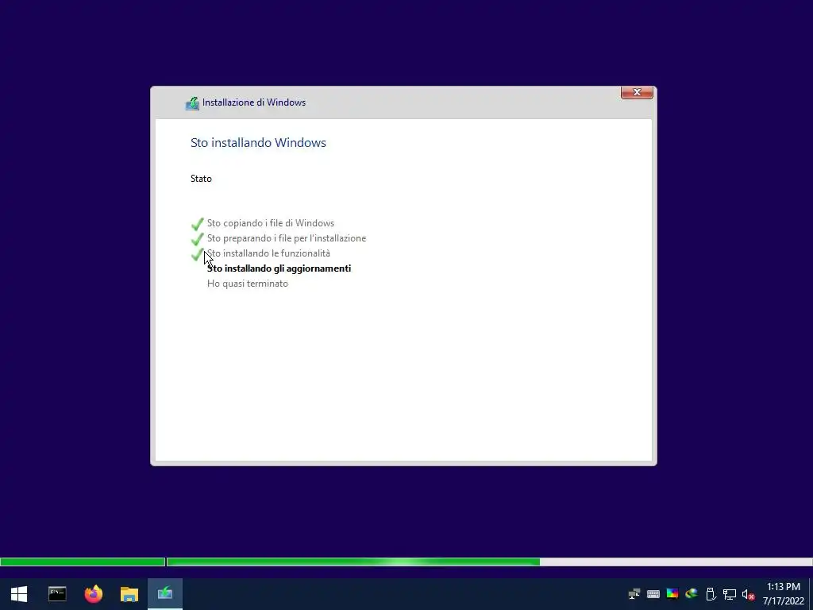Launch the Command Prompt from the taskbar
Viewport: 813px width, 610px height.
pyautogui.click(x=57, y=594)
